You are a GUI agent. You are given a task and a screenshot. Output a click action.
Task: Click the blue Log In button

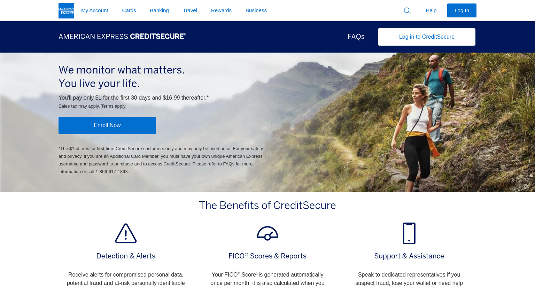[462, 10]
